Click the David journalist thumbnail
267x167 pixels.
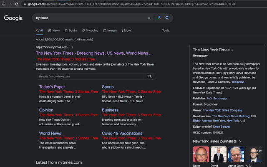(219, 154)
